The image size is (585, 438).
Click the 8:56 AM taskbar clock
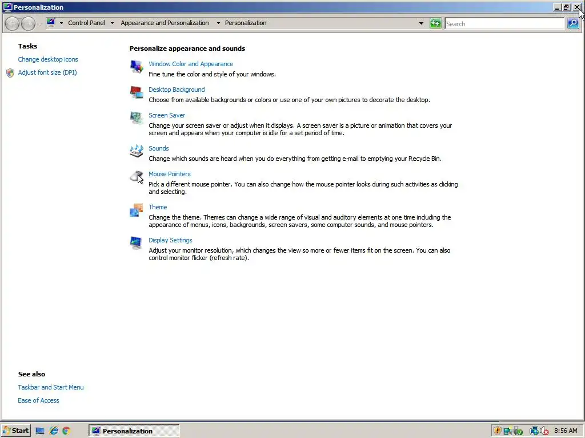[x=566, y=431]
